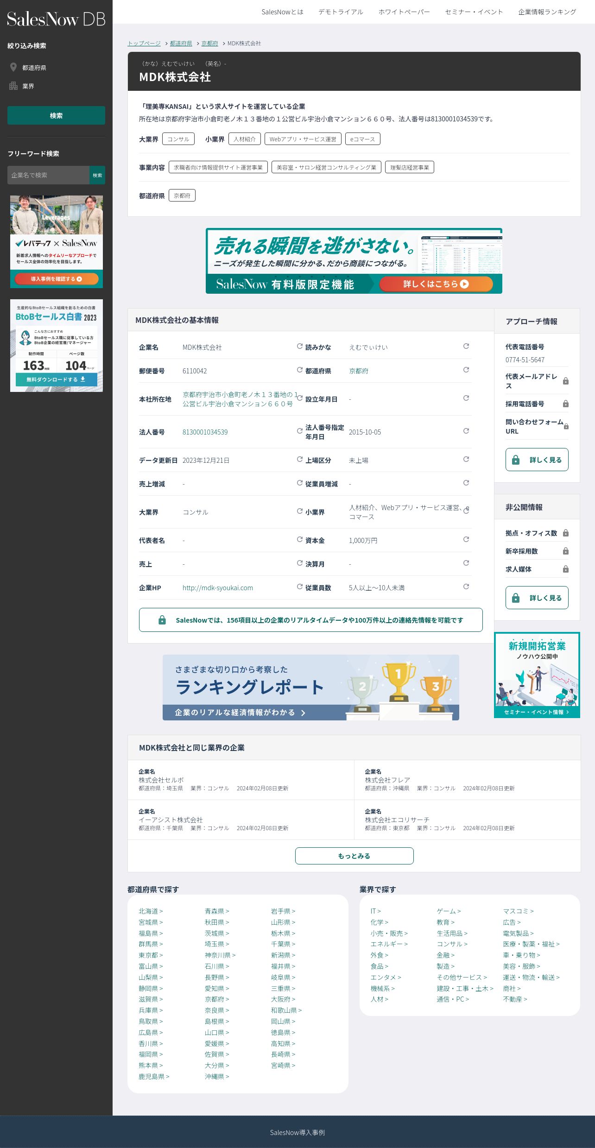This screenshot has height=1148, width=595.
Task: Click the industry building icon in the sidebar
Action: 13,86
